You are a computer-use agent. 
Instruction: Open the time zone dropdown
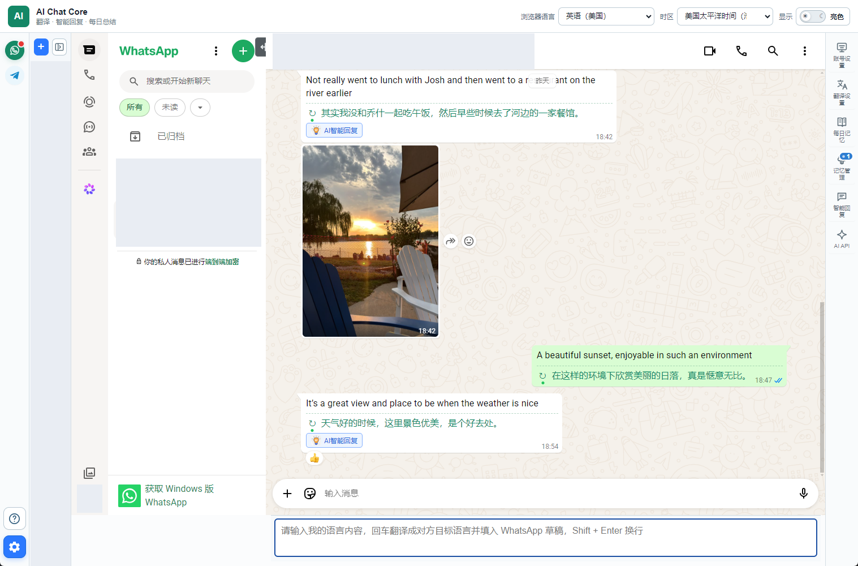(x=725, y=16)
